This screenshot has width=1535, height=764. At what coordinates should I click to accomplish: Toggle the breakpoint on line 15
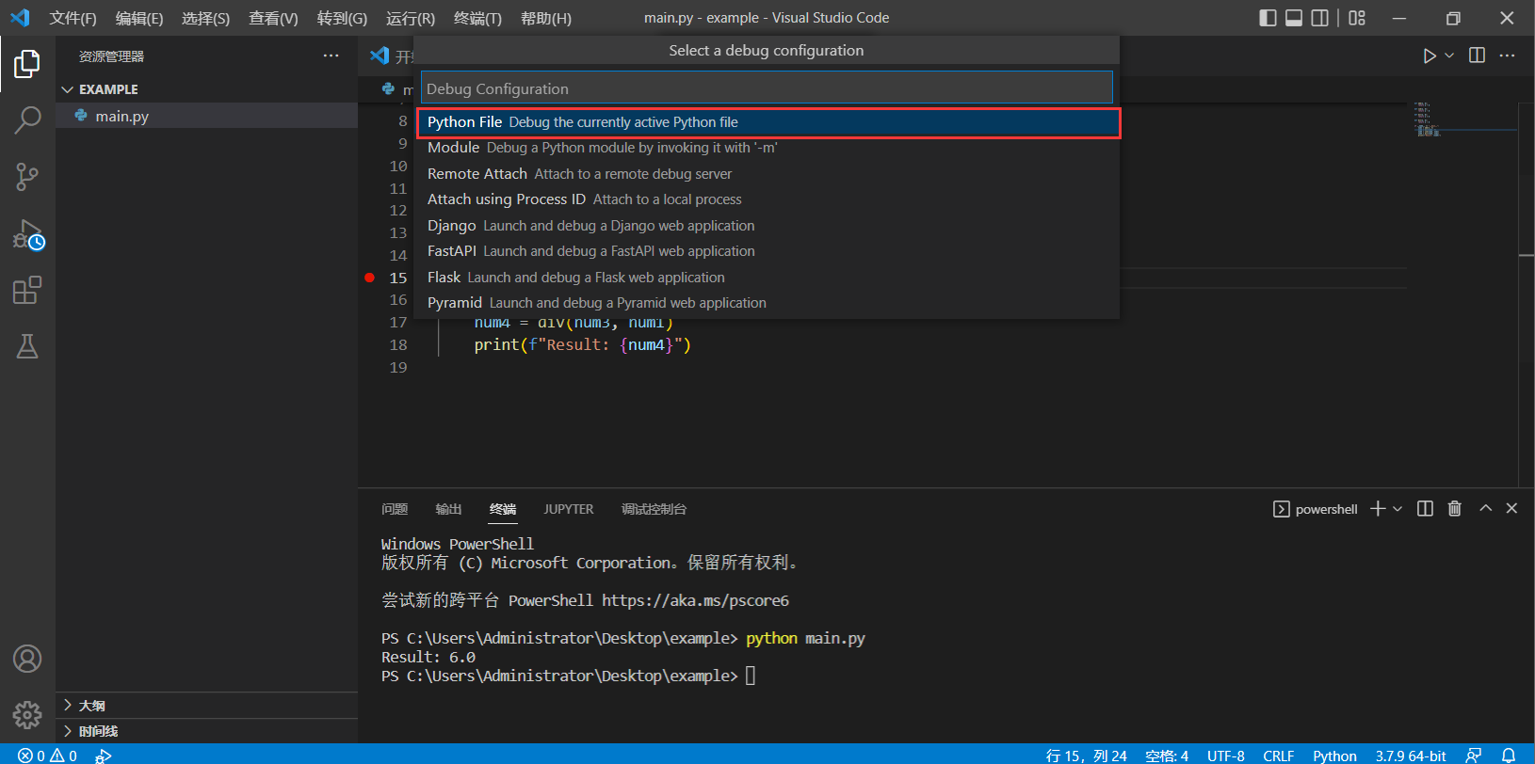[x=370, y=278]
